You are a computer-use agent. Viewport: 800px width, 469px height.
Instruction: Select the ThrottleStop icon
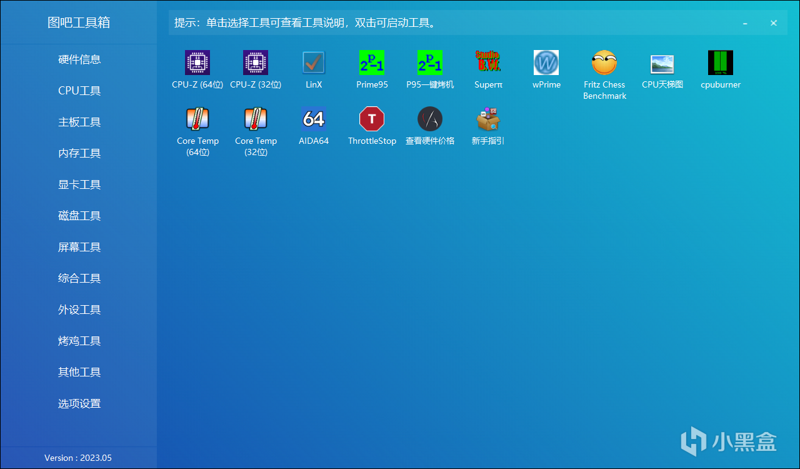372,119
